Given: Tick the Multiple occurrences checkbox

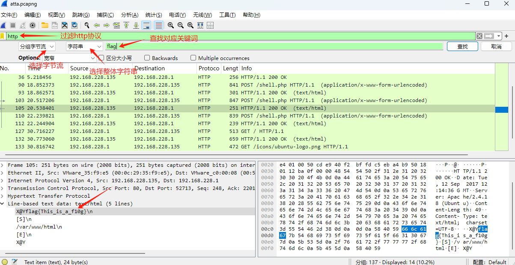Looking at the screenshot, I should click(x=193, y=58).
